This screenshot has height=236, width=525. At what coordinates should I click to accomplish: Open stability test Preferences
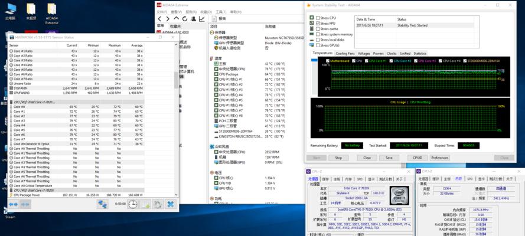click(439, 158)
